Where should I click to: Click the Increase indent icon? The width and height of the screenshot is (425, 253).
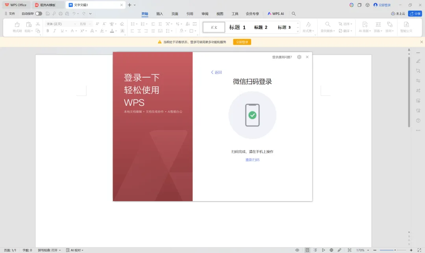point(160,24)
